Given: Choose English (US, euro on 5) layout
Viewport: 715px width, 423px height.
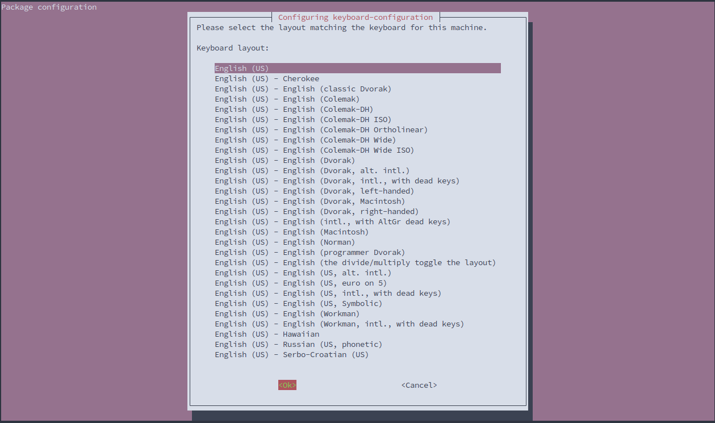Looking at the screenshot, I should coord(300,283).
